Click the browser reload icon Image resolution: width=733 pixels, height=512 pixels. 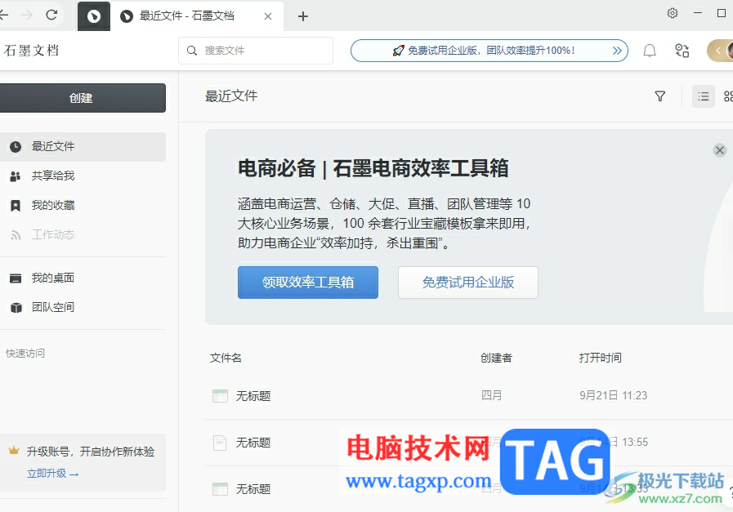point(51,15)
